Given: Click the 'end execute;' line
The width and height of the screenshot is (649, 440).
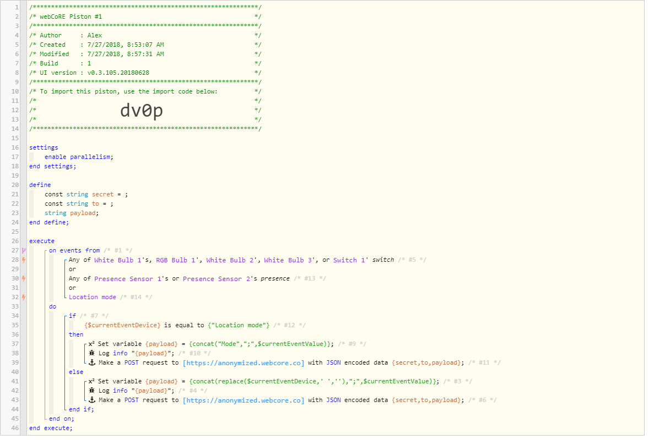Looking at the screenshot, I should tap(51, 428).
